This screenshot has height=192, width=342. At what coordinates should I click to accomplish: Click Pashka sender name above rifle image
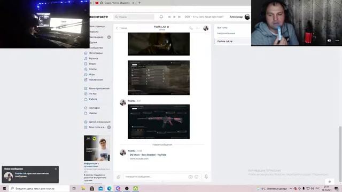click(x=131, y=101)
